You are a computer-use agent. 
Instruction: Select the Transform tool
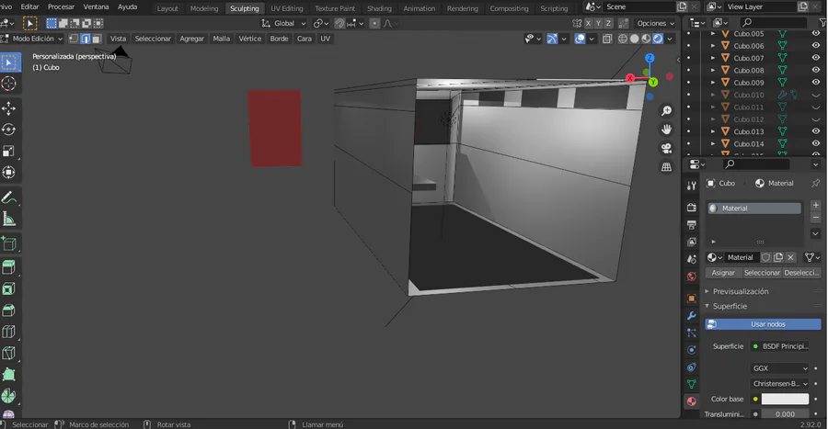[x=9, y=173]
